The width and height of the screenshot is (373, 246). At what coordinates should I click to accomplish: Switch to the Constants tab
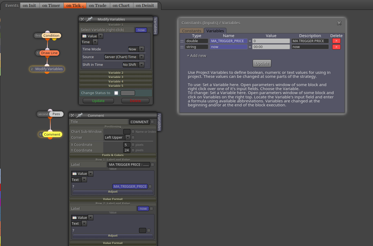(192, 31)
